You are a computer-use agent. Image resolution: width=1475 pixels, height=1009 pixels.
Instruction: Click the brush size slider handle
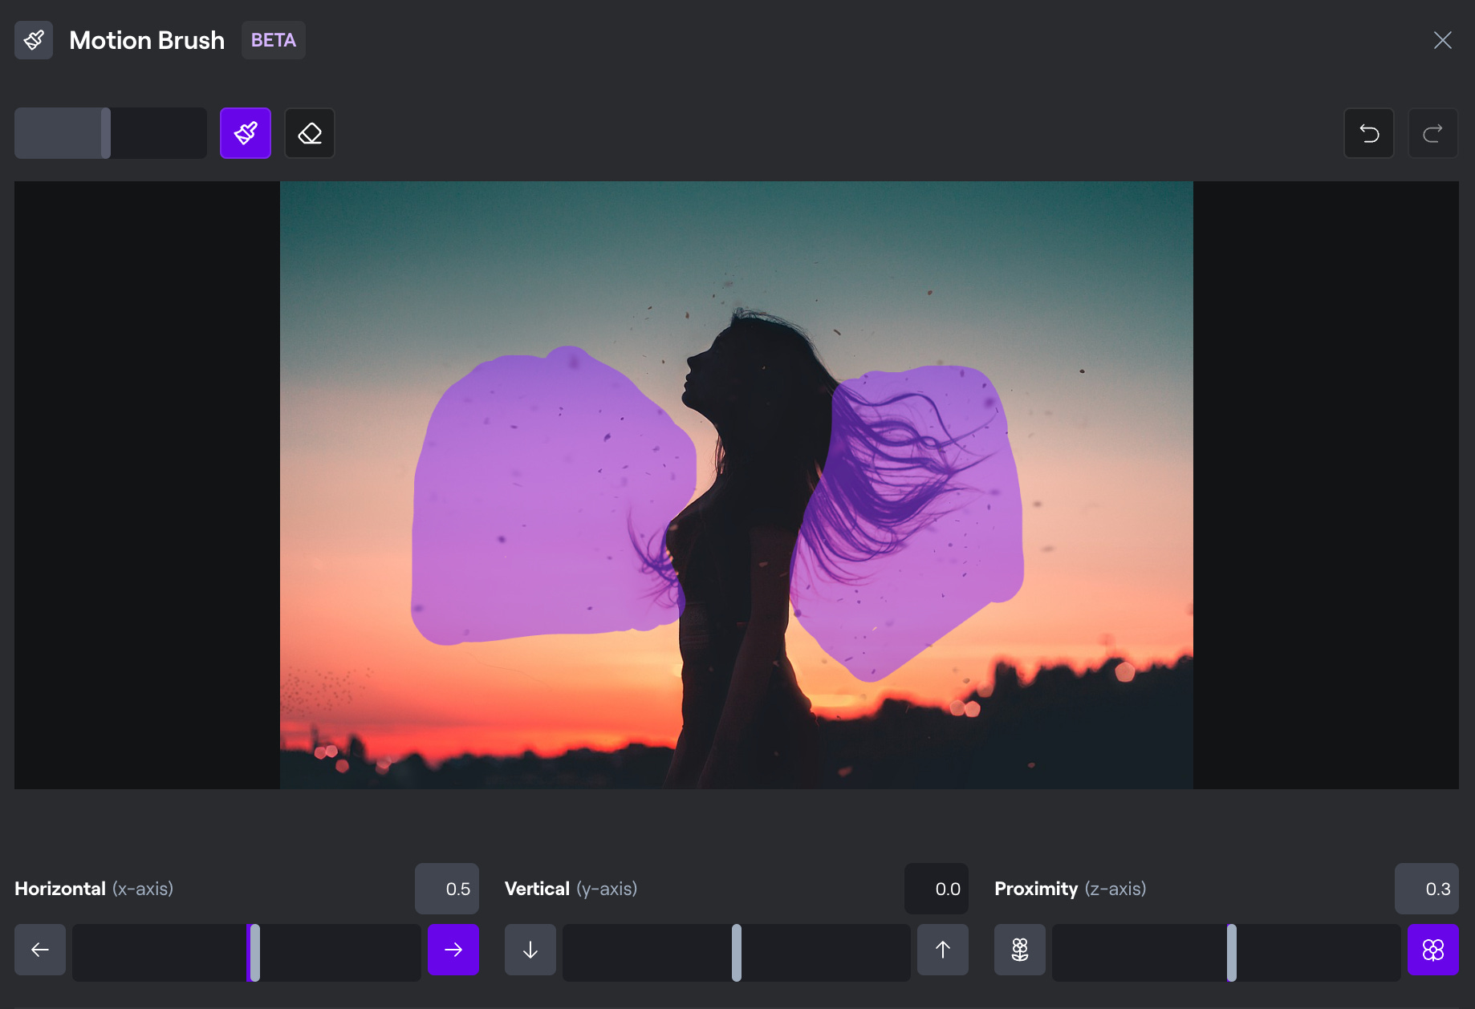pyautogui.click(x=106, y=133)
